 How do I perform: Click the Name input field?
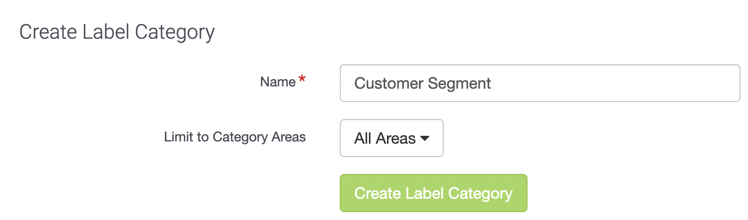[540, 83]
